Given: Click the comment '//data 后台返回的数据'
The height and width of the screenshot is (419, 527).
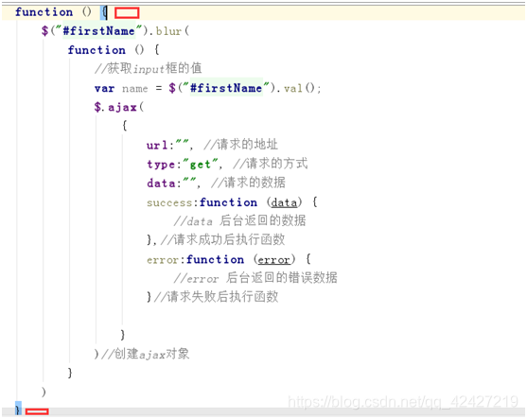Looking at the screenshot, I should pos(239,220).
